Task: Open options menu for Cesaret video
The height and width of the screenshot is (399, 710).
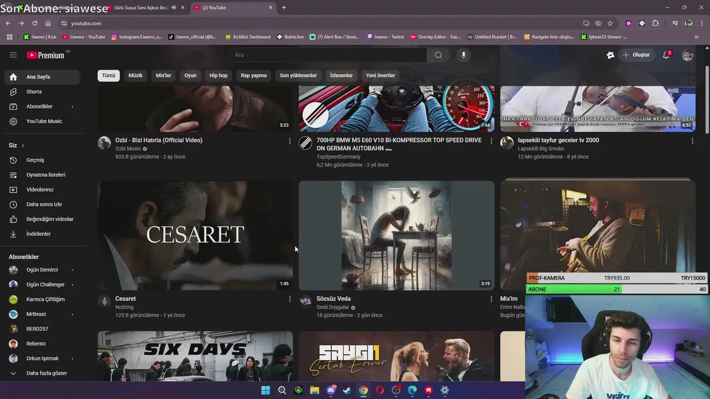Action: pos(290,299)
